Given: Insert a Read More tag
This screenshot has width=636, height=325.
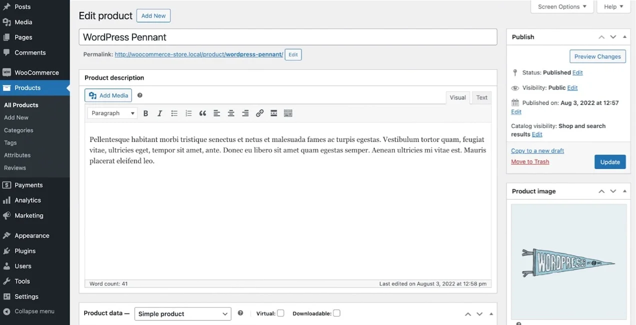Looking at the screenshot, I should [x=273, y=113].
